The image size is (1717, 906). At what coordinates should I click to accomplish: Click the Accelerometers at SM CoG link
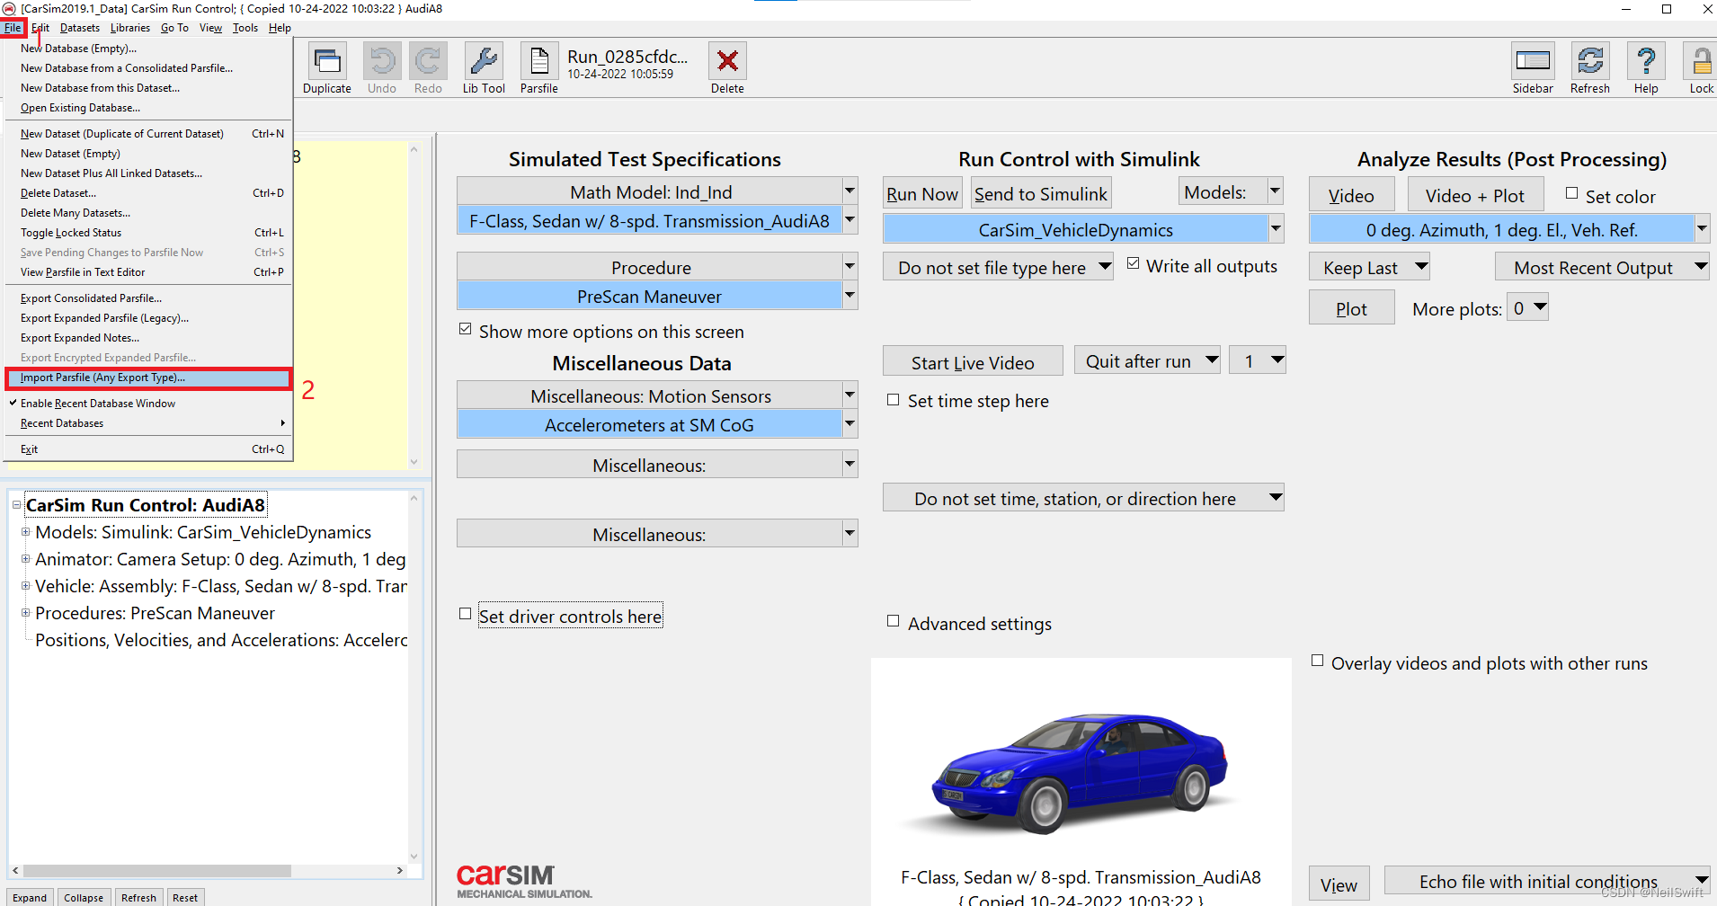pos(649,424)
